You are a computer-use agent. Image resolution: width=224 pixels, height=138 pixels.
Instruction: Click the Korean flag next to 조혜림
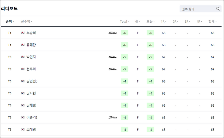(x=23, y=129)
